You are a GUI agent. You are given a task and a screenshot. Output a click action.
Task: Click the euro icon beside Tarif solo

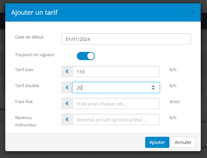click(x=67, y=71)
